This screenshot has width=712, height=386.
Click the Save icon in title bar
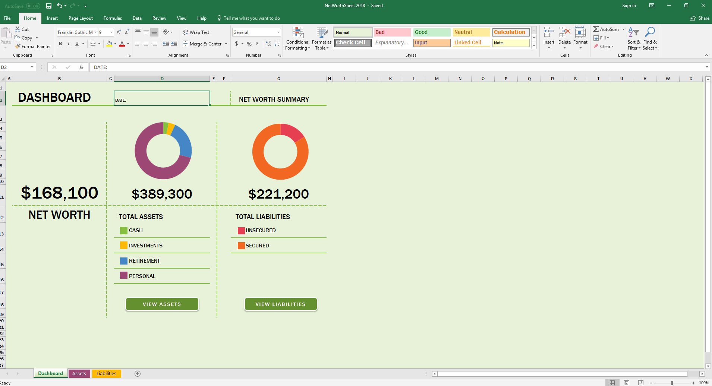coord(49,6)
